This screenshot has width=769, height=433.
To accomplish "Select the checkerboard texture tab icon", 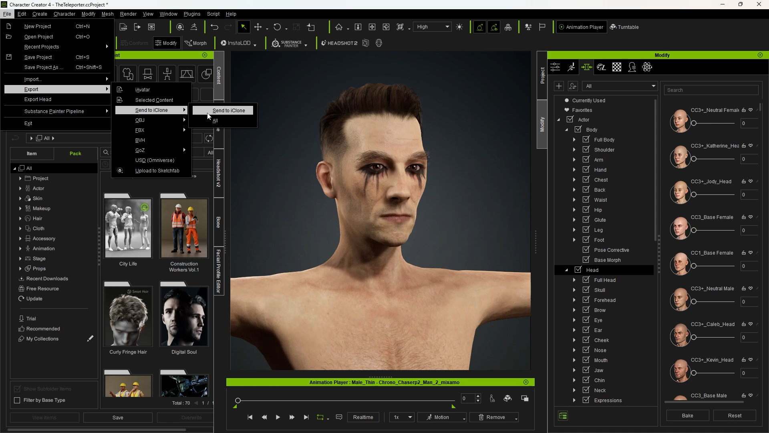I will coord(617,67).
